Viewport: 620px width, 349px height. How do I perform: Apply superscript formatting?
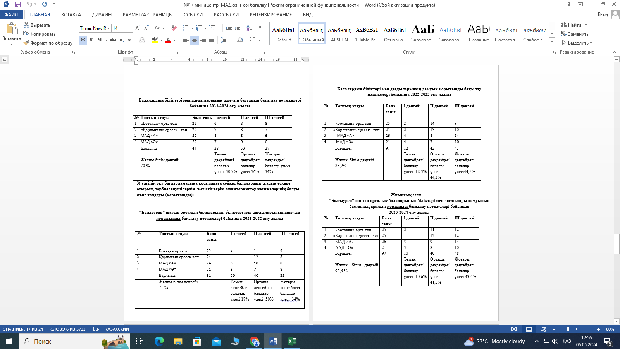coord(130,40)
